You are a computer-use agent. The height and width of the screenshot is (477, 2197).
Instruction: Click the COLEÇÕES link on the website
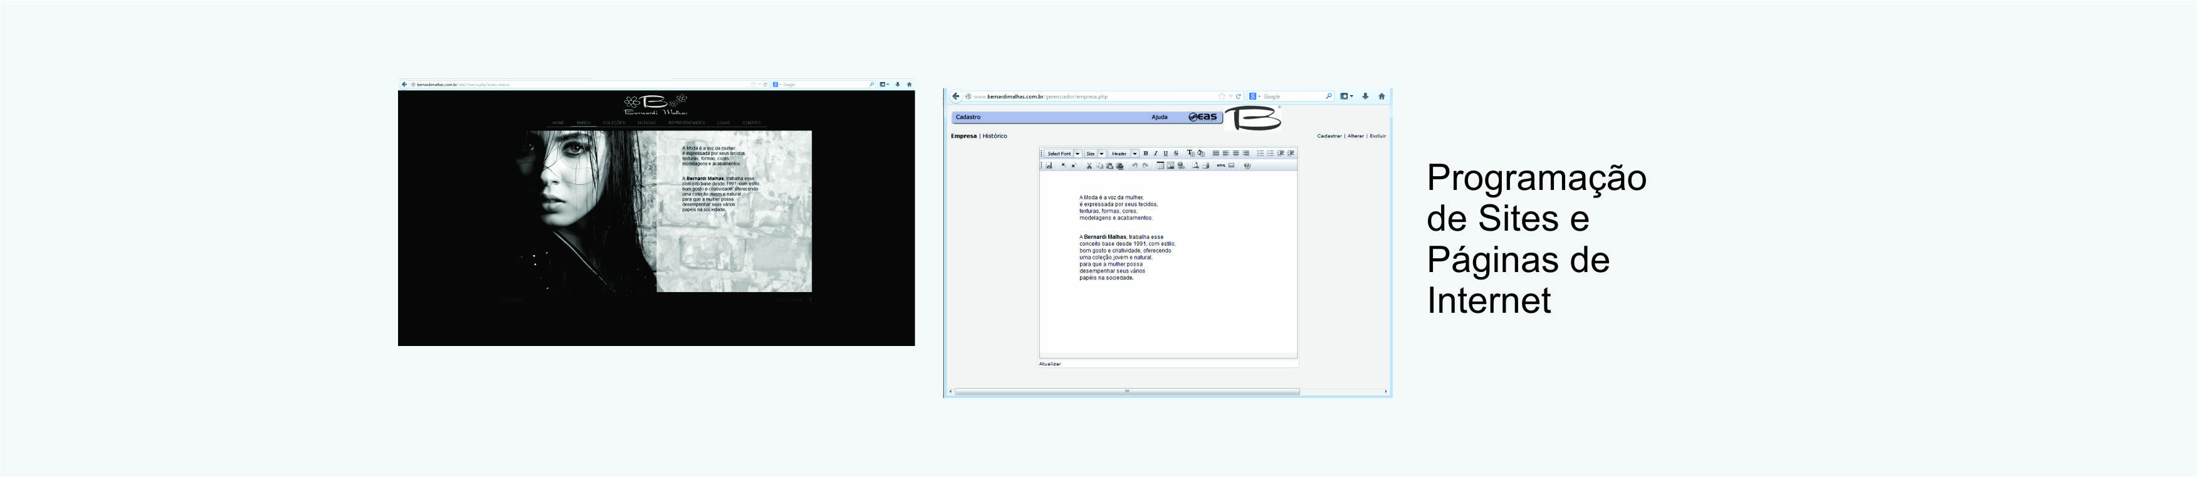614,123
